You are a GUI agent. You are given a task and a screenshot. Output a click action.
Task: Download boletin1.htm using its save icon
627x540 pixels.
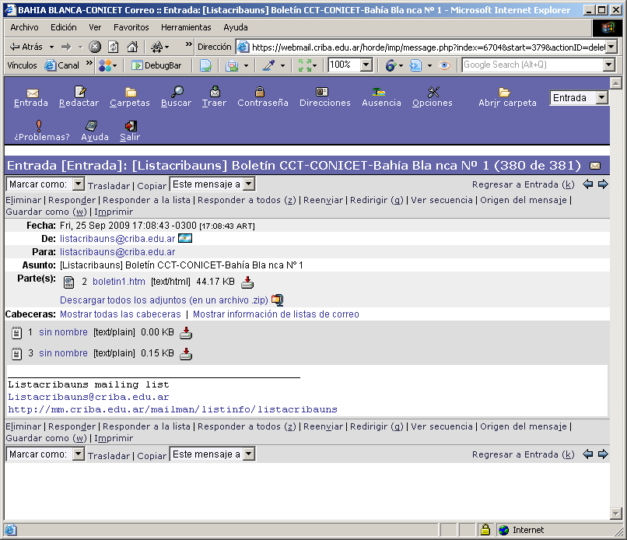(x=247, y=282)
